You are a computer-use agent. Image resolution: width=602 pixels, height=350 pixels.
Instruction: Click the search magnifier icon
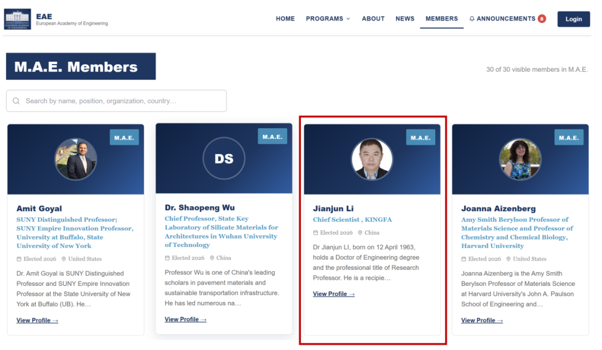[16, 101]
